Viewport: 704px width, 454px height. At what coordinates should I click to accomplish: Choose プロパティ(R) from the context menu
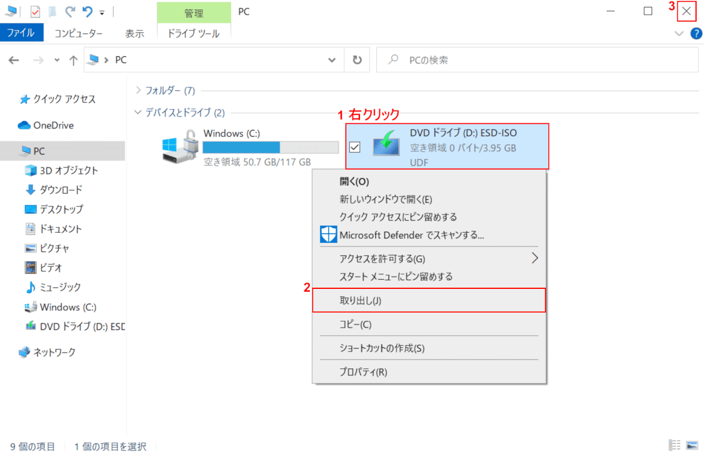pyautogui.click(x=429, y=372)
